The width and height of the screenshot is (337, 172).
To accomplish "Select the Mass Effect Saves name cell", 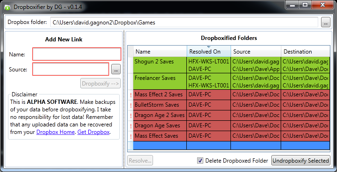I will (x=160, y=136).
